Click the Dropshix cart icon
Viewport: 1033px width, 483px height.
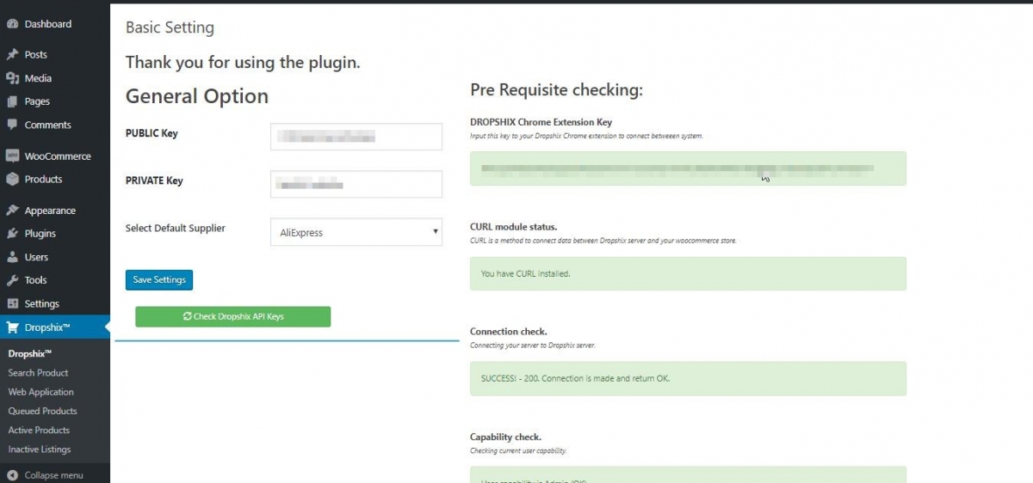pos(12,327)
